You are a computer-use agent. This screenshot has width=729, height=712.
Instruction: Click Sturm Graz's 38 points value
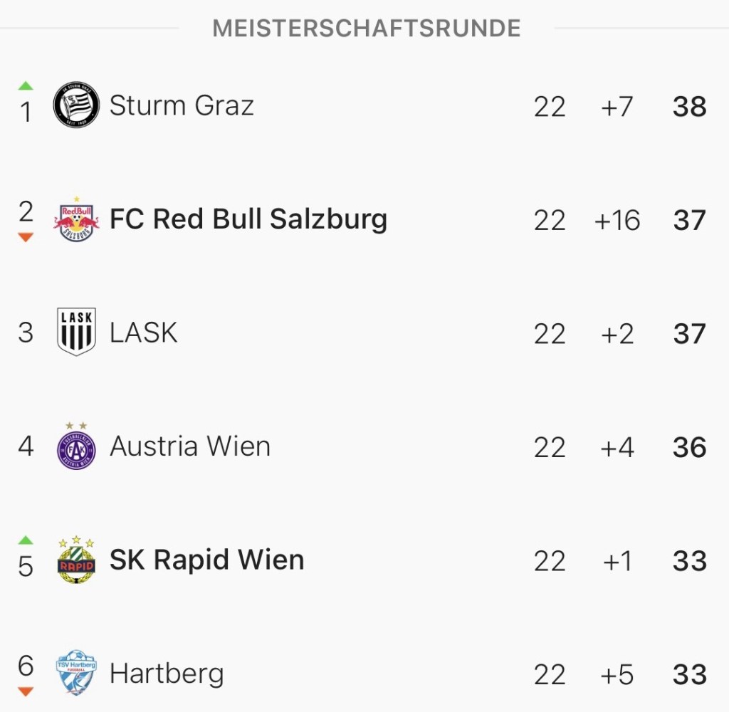[x=689, y=107]
